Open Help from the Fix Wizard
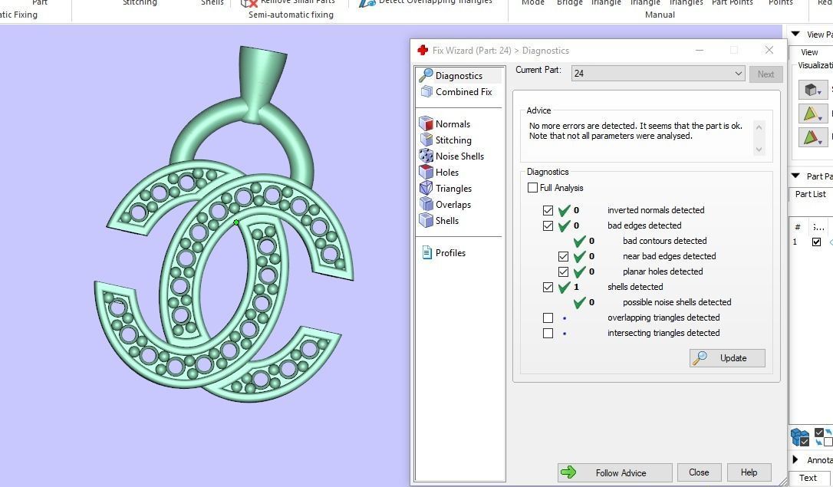Image resolution: width=833 pixels, height=487 pixels. point(749,472)
